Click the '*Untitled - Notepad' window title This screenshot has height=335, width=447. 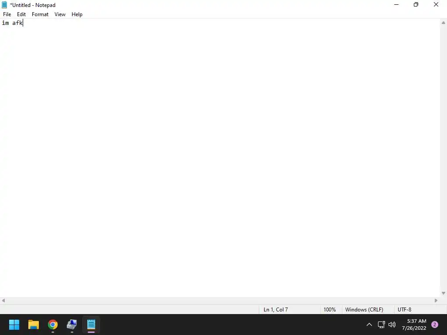33,5
